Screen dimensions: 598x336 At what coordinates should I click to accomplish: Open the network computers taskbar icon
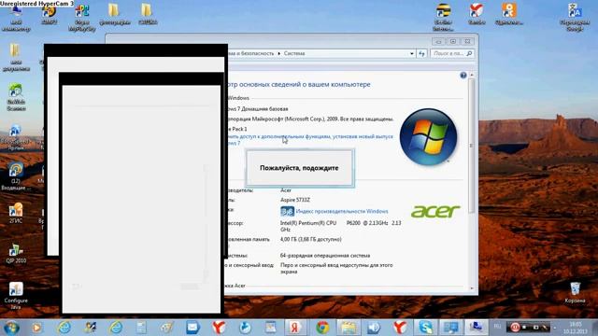coord(476,328)
